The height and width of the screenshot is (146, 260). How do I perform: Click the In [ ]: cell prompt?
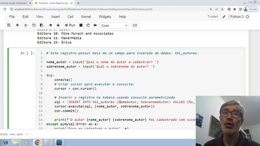pos(27,53)
